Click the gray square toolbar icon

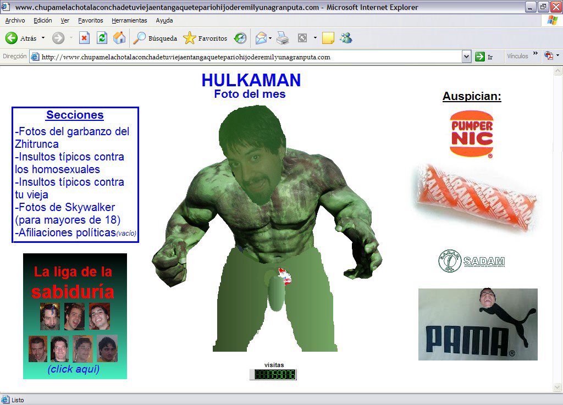(302, 38)
